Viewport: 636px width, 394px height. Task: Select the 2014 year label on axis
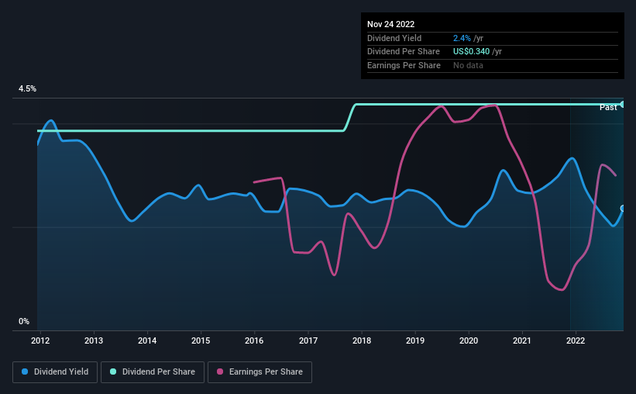point(147,340)
